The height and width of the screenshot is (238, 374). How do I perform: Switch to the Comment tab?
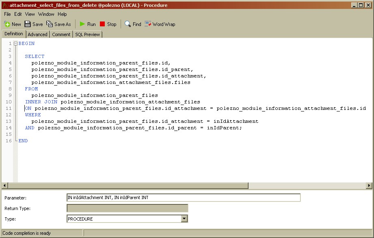click(61, 34)
